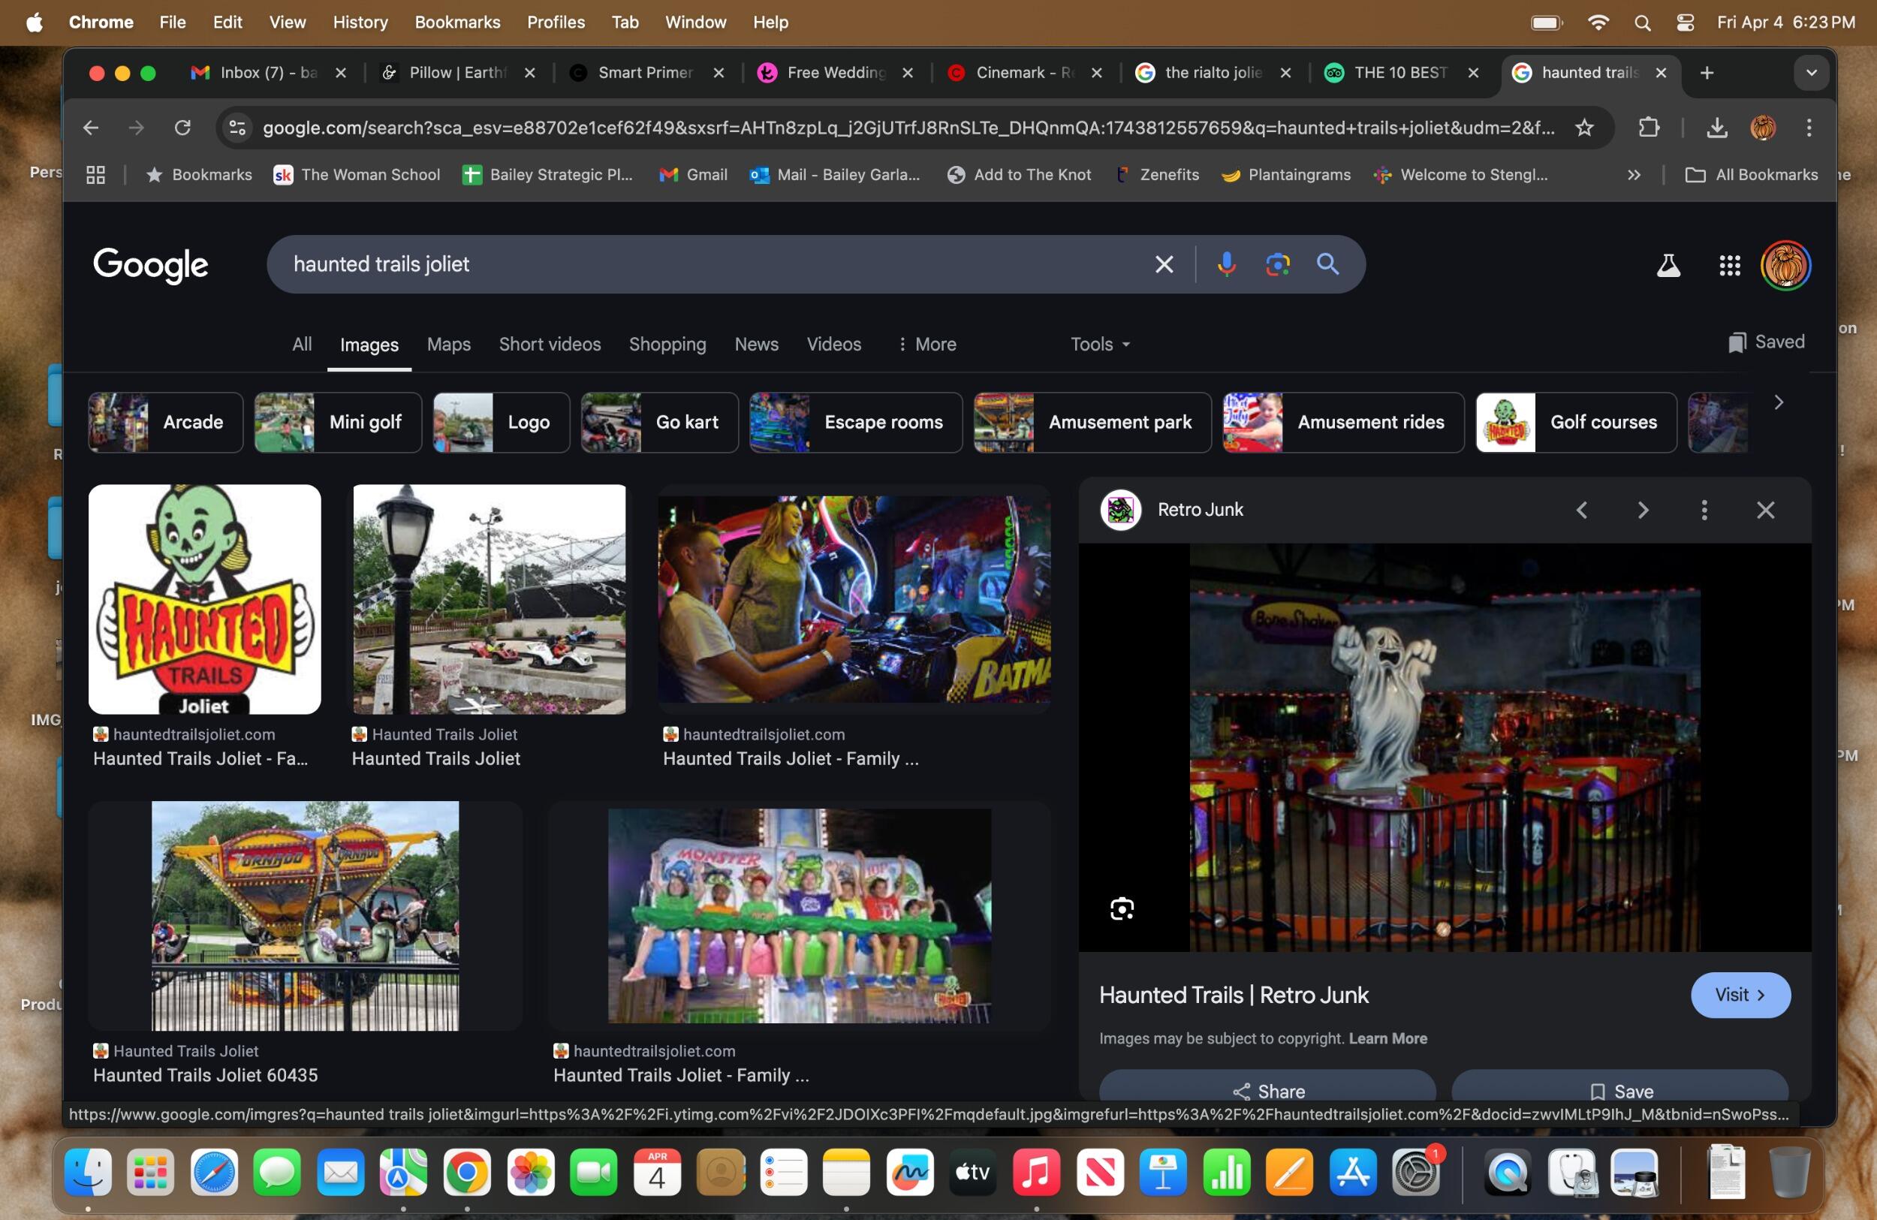Image resolution: width=1877 pixels, height=1220 pixels.
Task: Open Chrome extensions puzzle icon
Action: [x=1649, y=127]
